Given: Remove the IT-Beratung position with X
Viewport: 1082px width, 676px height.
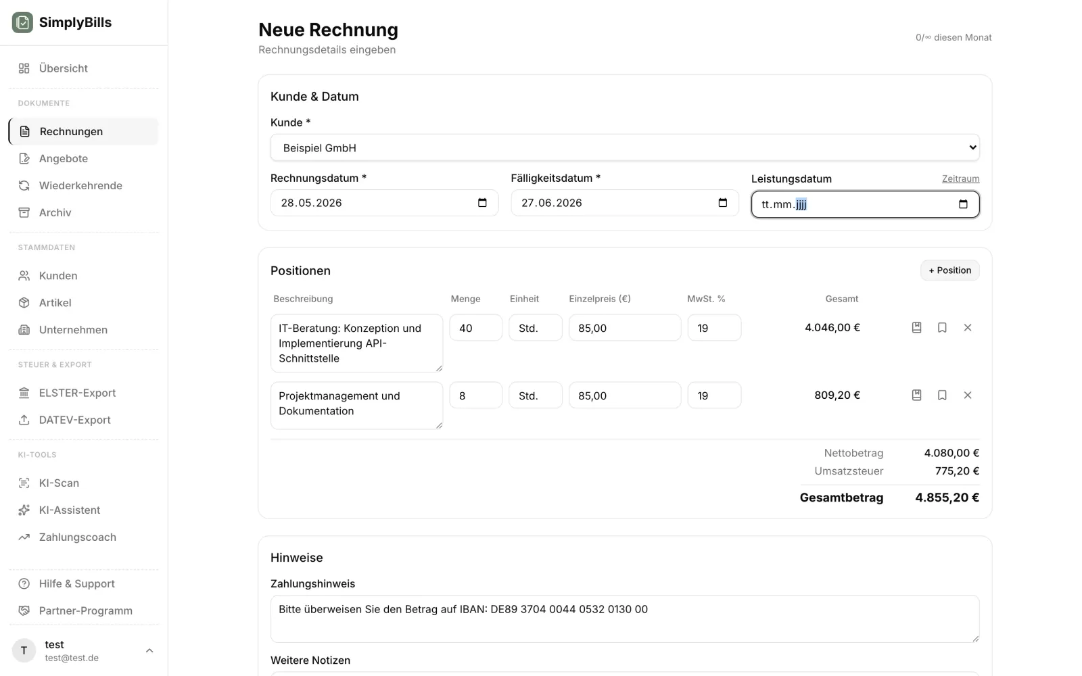Looking at the screenshot, I should click(x=968, y=328).
